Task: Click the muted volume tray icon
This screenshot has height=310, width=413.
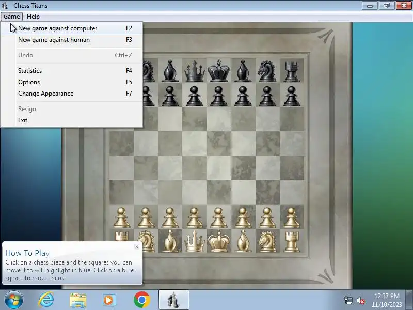Action: tap(361, 300)
